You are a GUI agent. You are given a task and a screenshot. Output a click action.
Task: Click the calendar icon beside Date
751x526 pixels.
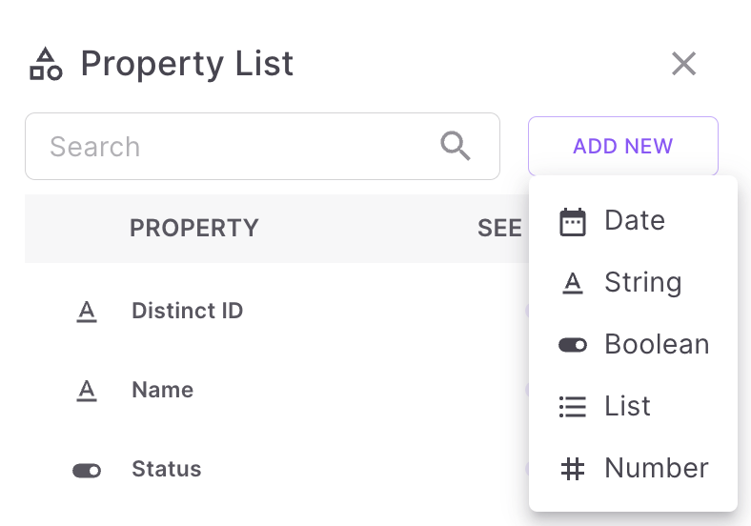point(572,221)
